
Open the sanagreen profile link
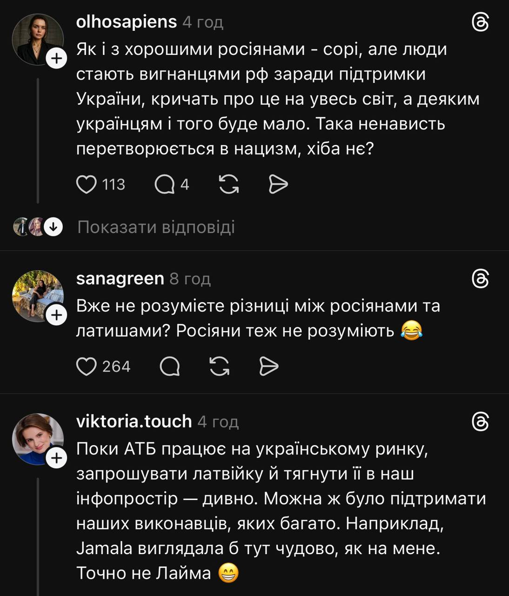point(120,278)
